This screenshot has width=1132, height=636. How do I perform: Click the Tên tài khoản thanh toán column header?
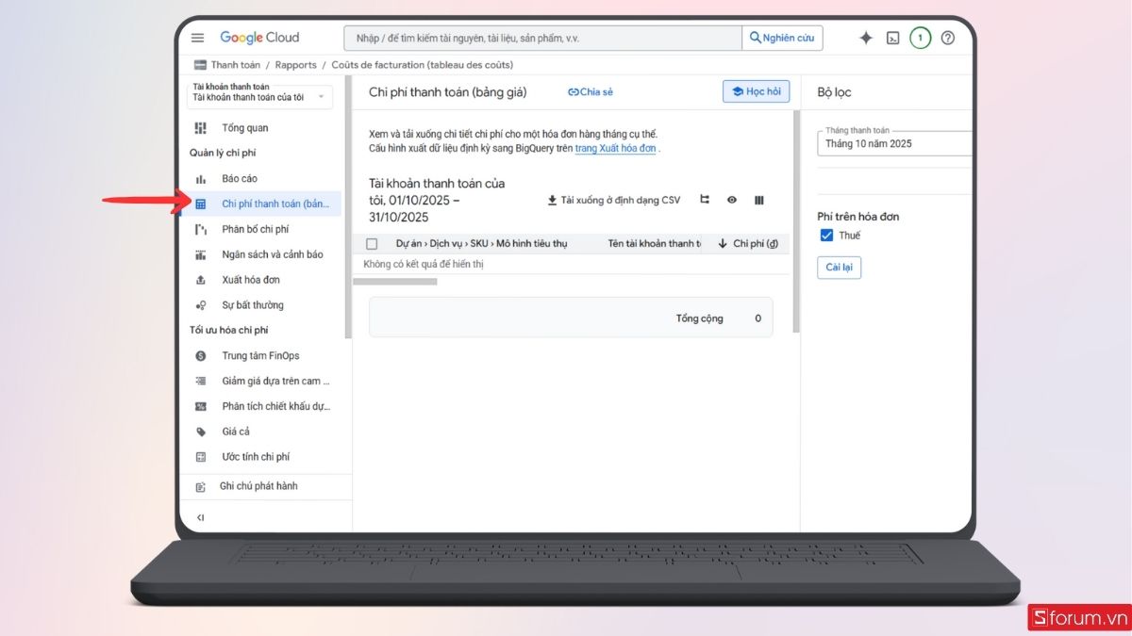click(654, 244)
